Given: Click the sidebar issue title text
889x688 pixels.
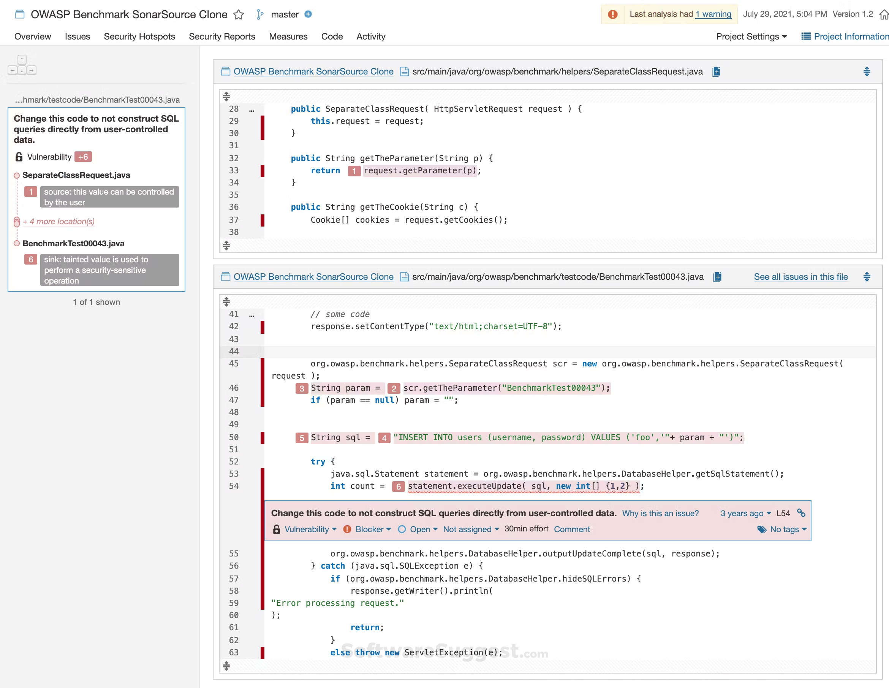Looking at the screenshot, I should pyautogui.click(x=96, y=129).
